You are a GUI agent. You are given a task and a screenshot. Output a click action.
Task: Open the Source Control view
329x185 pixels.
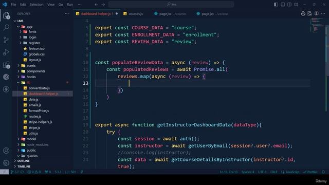[6, 40]
